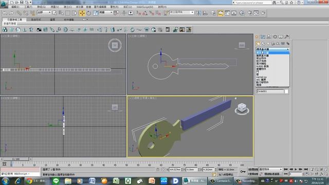Select the Lights category button
Viewport: 329px width, 185px height.
[x=268, y=44]
